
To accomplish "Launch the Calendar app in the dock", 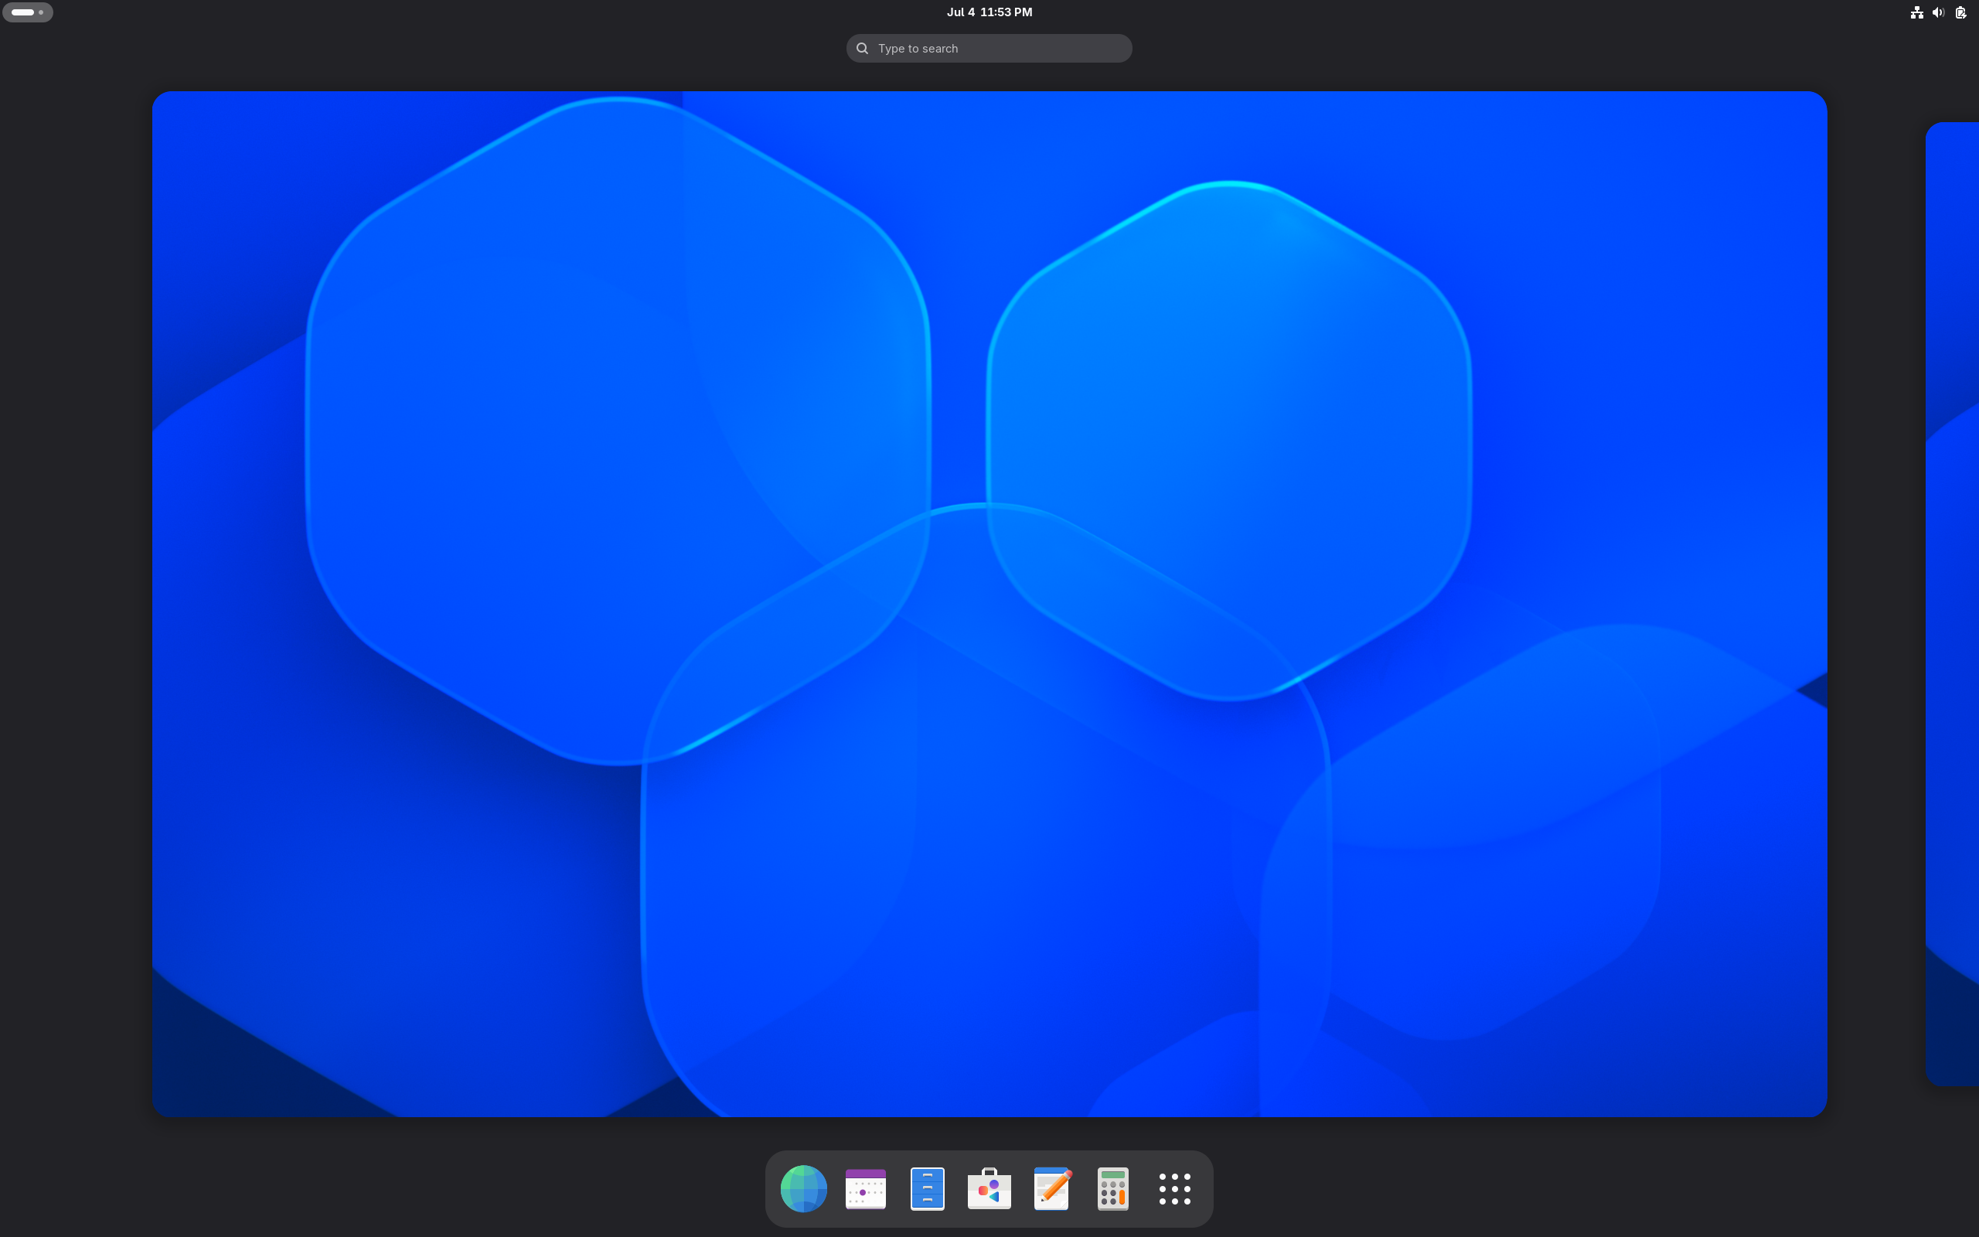I will pos(865,1189).
